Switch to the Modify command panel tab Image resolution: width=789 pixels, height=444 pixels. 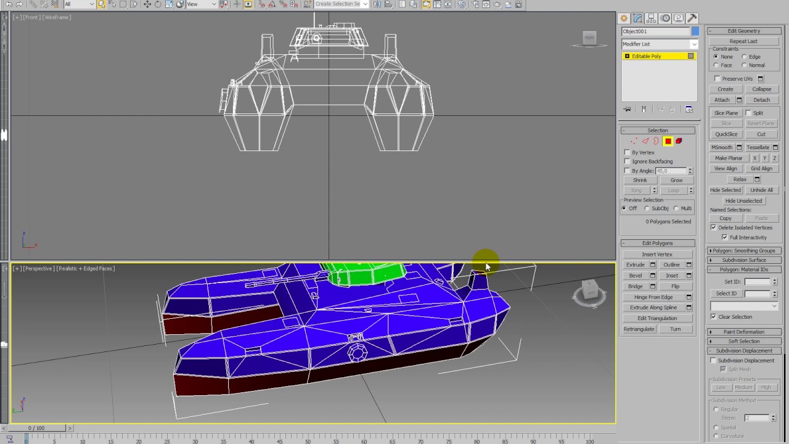(x=637, y=18)
